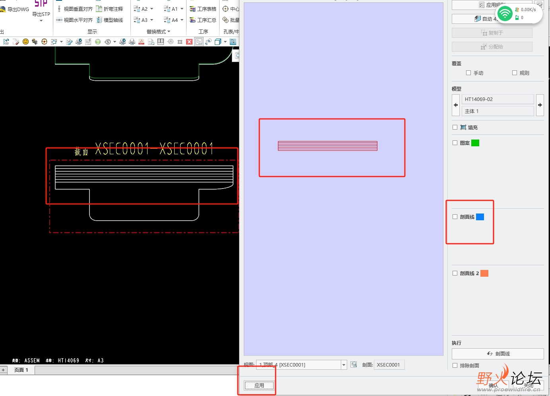Viewport: 550px width, 396px height.
Task: Click the 3D box view toolbar icon
Action: [x=218, y=42]
